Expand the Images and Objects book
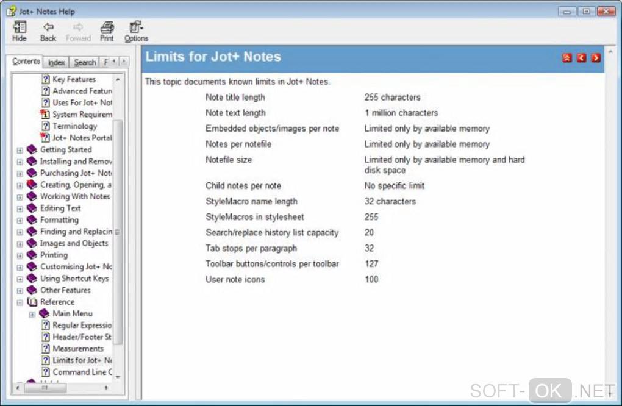 click(20, 244)
